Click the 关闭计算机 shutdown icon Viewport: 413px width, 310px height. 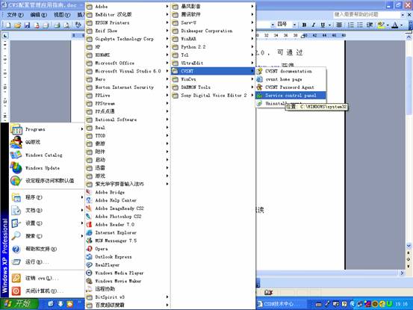pos(16,291)
